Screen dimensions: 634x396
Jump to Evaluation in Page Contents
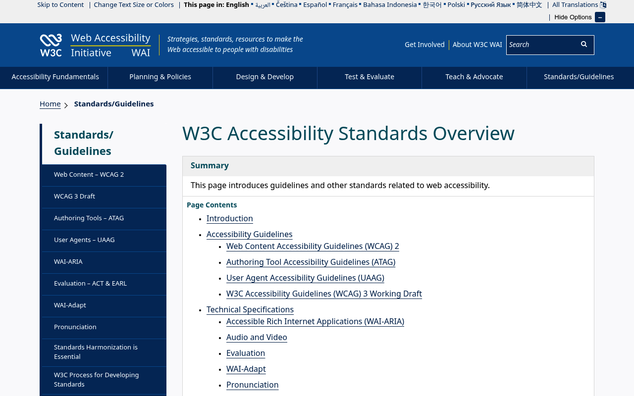coord(246,353)
